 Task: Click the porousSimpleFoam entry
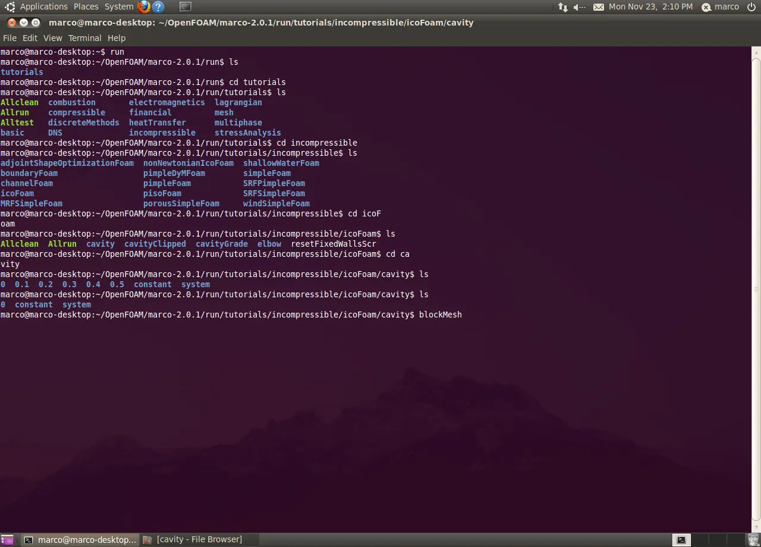181,203
